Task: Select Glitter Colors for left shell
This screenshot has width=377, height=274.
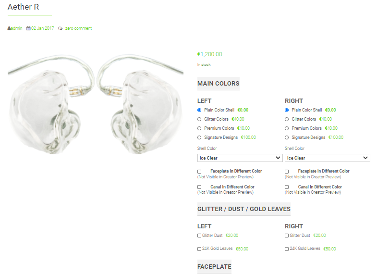Action: [199, 119]
